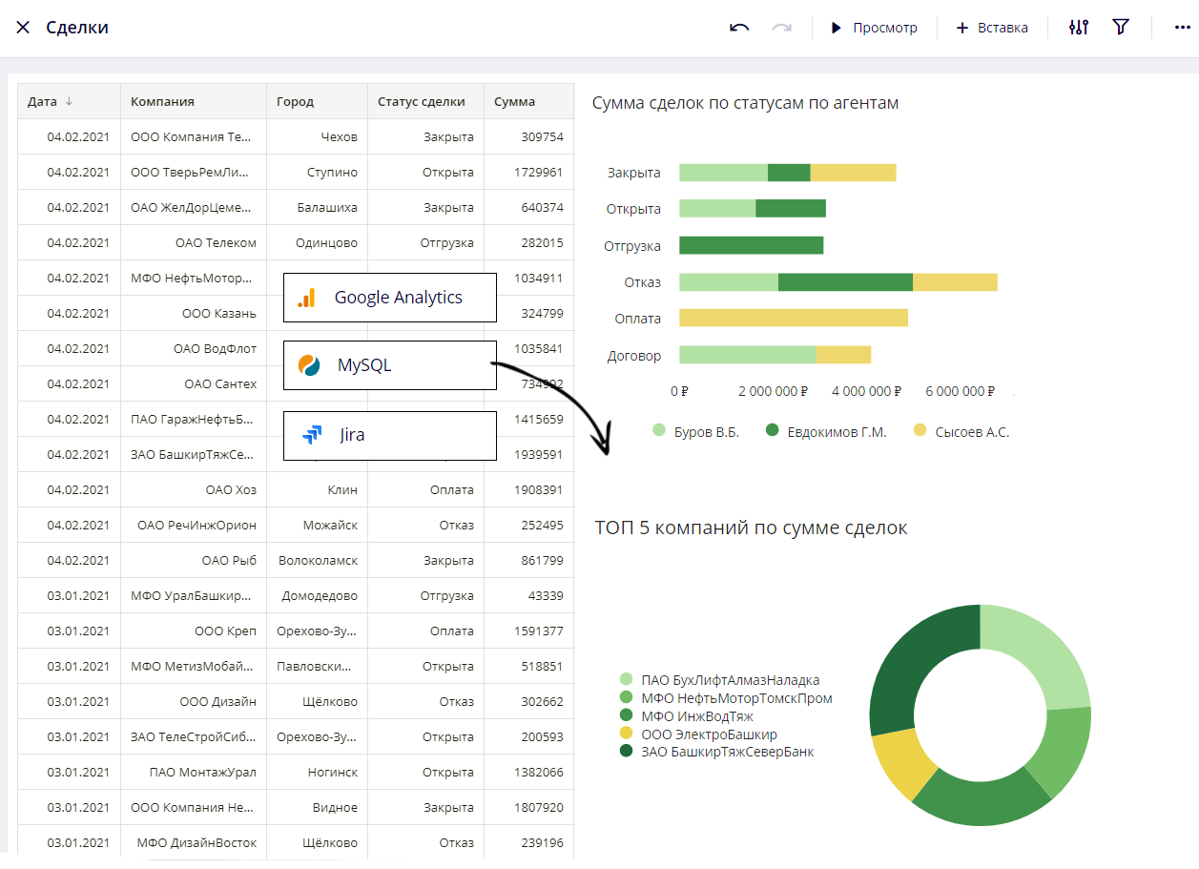This screenshot has width=1199, height=869.
Task: Click ООО ЭлектроБашкир yellow legend swatch
Action: pos(626,734)
